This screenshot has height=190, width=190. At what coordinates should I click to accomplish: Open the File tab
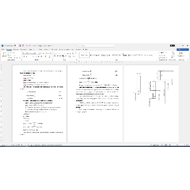[3, 49]
